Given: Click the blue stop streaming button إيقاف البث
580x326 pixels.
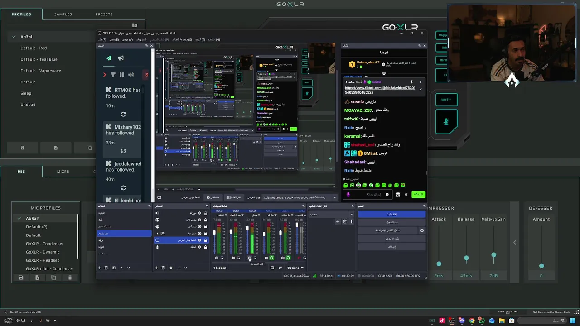Looking at the screenshot, I should (x=392, y=214).
